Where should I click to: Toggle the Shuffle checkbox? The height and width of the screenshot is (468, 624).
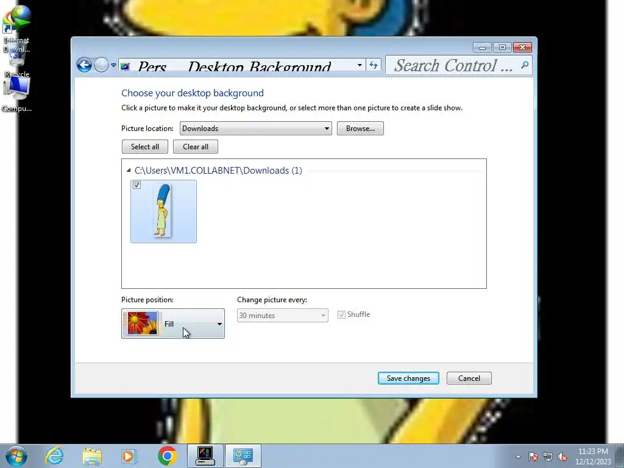click(x=341, y=315)
